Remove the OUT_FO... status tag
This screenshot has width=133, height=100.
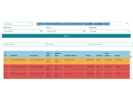[102, 24]
